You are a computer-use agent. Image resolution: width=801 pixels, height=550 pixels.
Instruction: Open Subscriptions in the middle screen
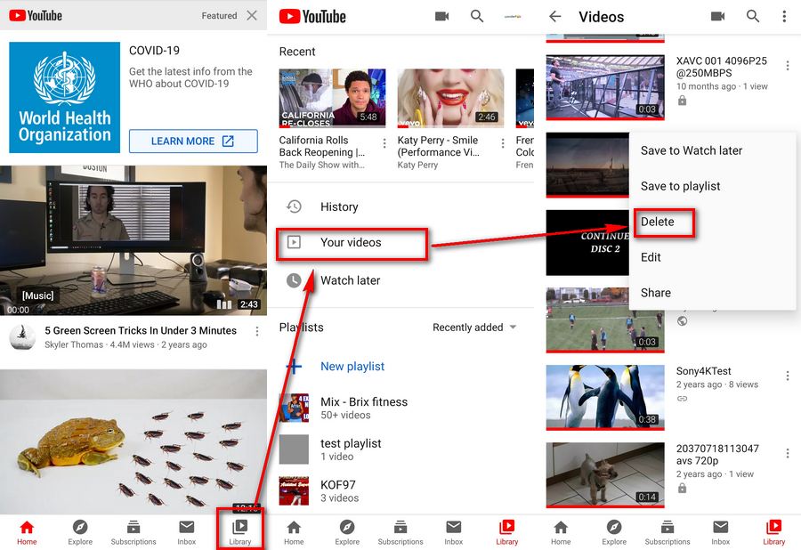point(400,532)
